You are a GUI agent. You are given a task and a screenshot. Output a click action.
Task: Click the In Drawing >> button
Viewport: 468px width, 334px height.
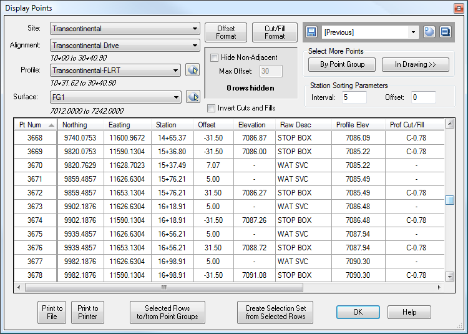click(x=416, y=64)
